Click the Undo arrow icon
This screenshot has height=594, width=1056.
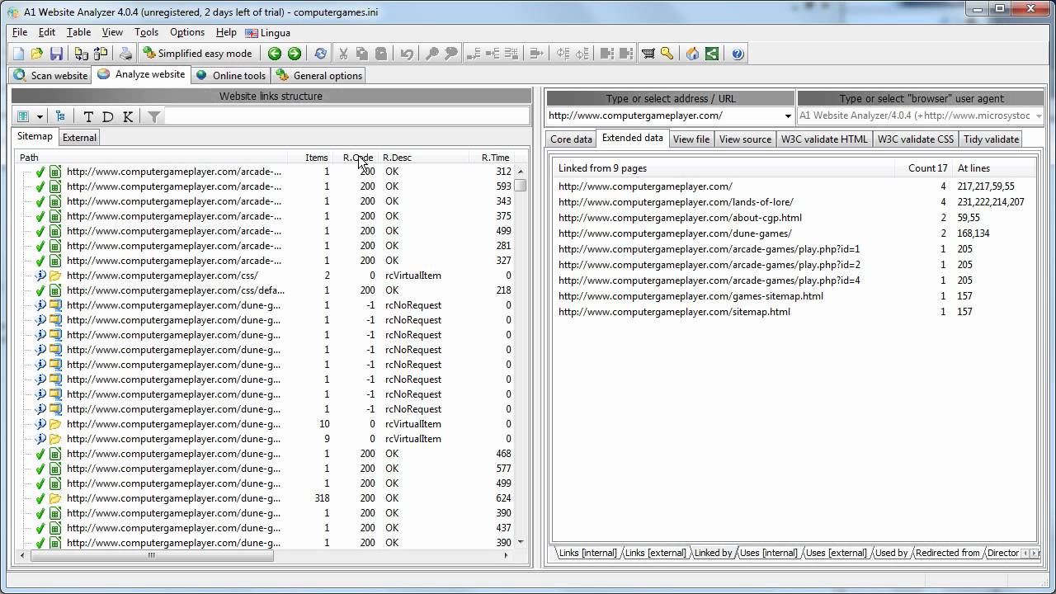(x=407, y=54)
